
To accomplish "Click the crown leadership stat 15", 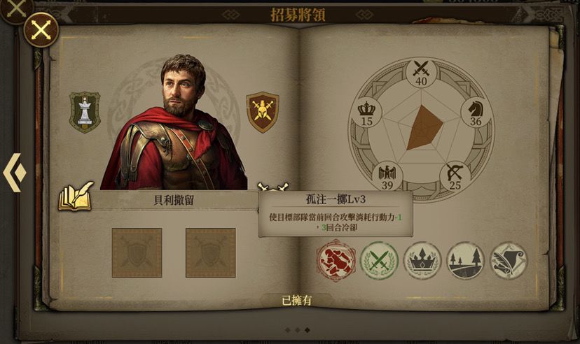I will 366,113.
